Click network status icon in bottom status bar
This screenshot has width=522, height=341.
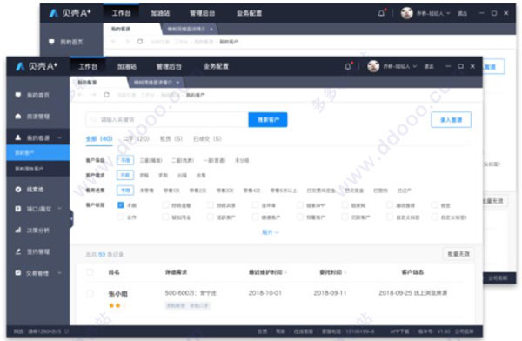(66, 331)
